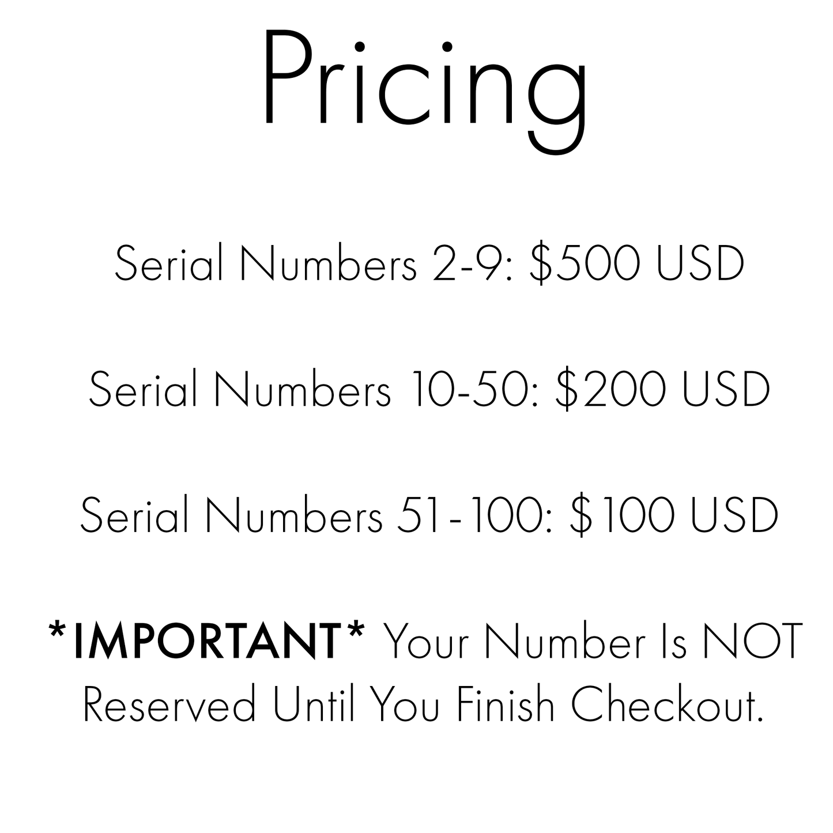Click the word Until in the notice
The height and width of the screenshot is (833, 833).
[312, 704]
